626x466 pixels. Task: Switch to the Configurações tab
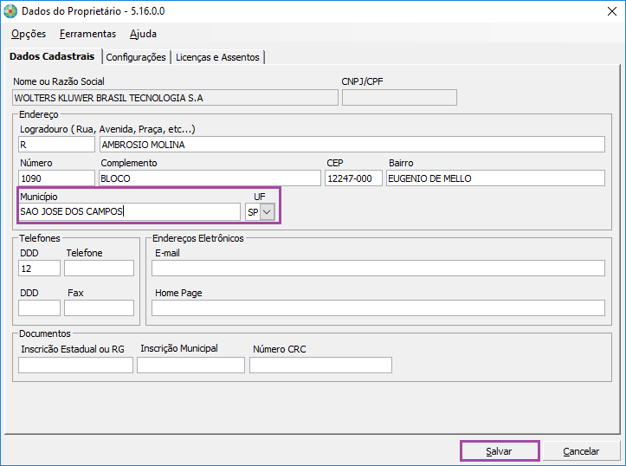pyautogui.click(x=136, y=57)
